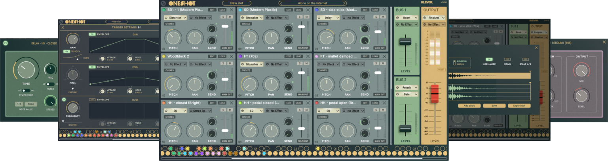Click the green color dot of BD1 - 1
608x161 pixels.
163,9
